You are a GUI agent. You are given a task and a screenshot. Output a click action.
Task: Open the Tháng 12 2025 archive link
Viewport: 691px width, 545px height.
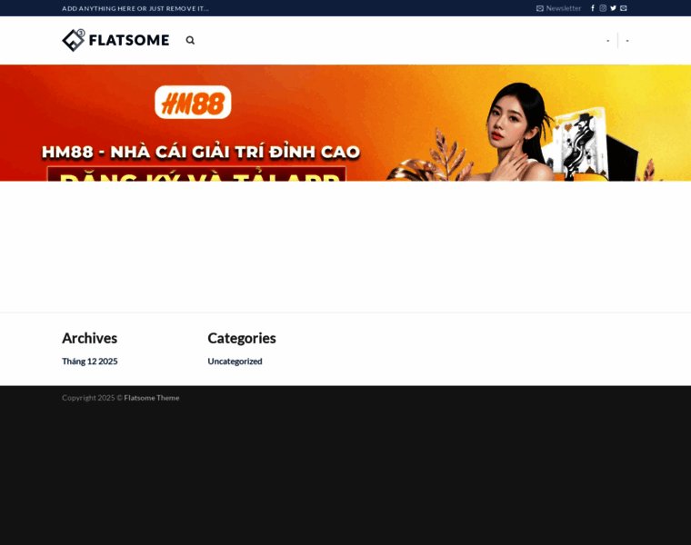tap(89, 362)
